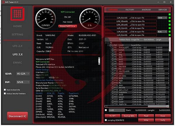Click the MiPi Tester red chip logo
The width and height of the screenshot is (175, 126).
point(17,14)
